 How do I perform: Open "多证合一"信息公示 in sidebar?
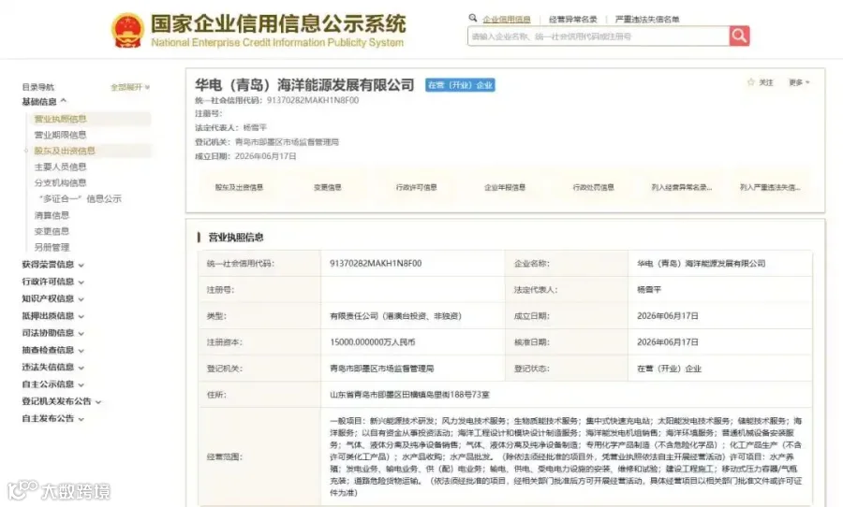click(81, 198)
